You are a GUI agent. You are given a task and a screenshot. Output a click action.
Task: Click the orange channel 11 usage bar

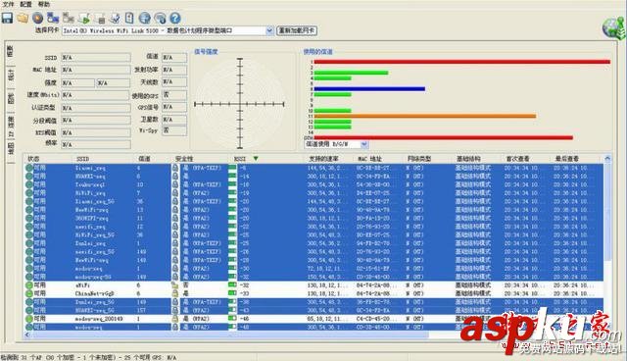[425, 116]
